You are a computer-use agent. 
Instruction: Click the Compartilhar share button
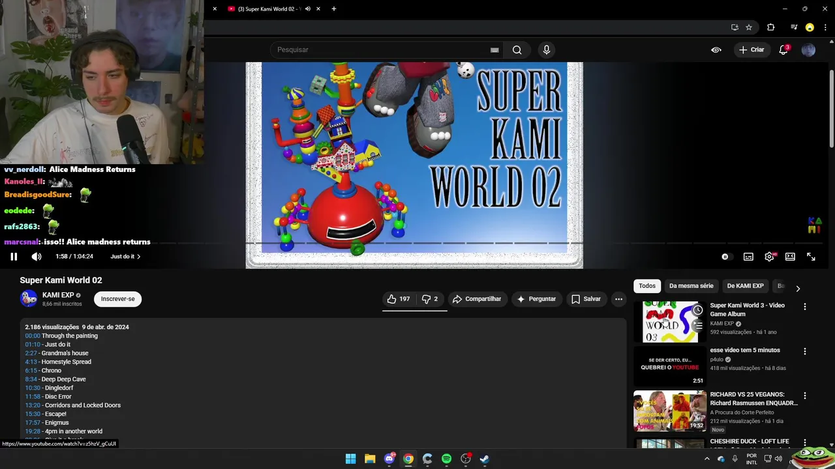tap(477, 299)
